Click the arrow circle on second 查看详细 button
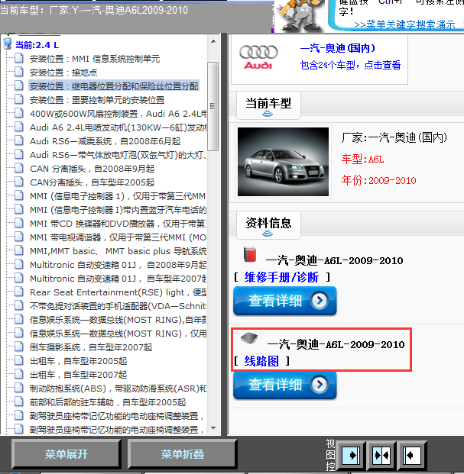Viewport: 464px width, 474px height. (x=320, y=385)
